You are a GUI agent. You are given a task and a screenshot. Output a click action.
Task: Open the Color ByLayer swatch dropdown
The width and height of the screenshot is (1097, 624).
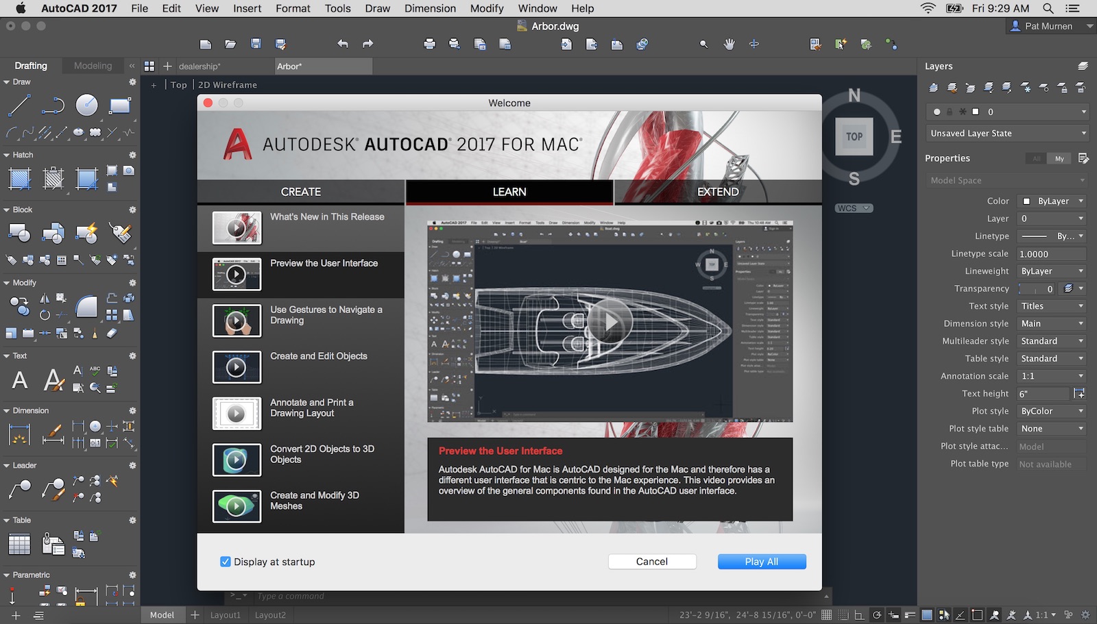click(x=1052, y=201)
